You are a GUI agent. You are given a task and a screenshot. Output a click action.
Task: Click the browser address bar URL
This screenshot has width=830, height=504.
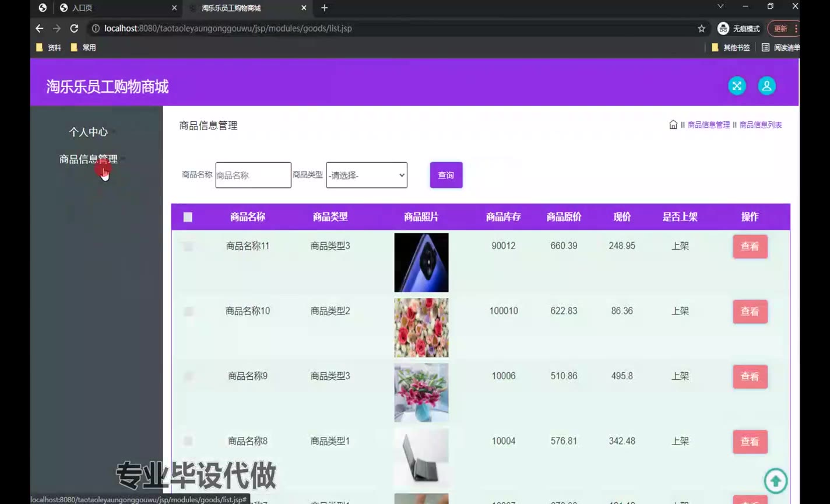(228, 29)
